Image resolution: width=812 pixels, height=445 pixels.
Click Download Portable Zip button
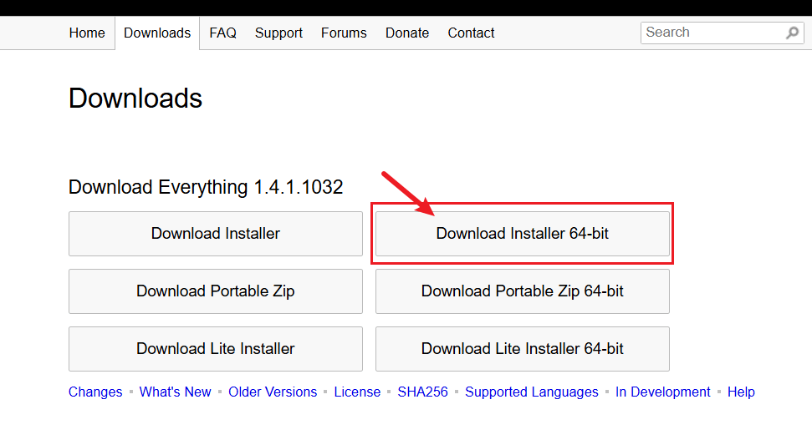click(x=216, y=291)
